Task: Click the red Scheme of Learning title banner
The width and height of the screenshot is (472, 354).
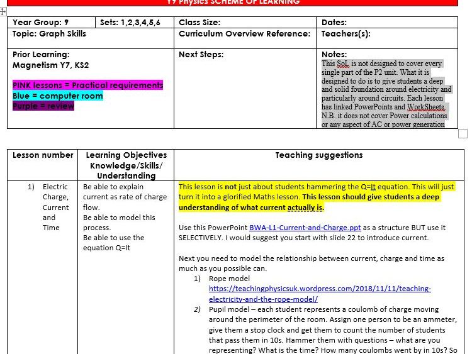Action: 232,3
